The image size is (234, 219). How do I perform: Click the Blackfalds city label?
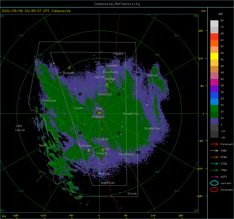point(110,72)
